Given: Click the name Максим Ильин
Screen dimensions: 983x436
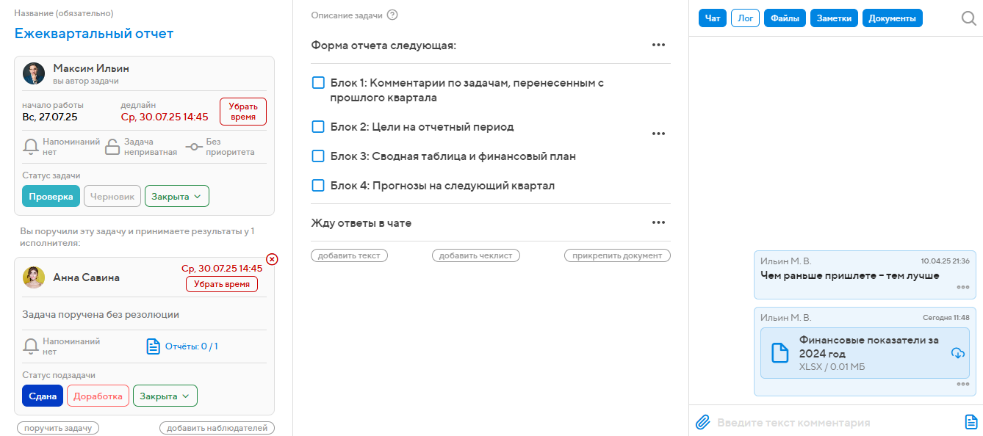Looking at the screenshot, I should 91,68.
